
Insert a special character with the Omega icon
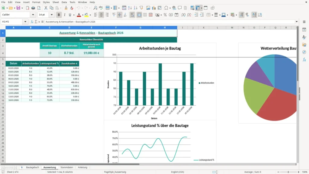pyautogui.click(x=166, y=8)
